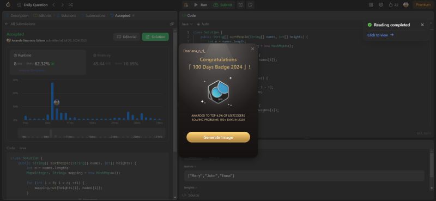Screen dimensions: 436x201
Task: Click the debugger icon left of Run
Action: (x=186, y=5)
